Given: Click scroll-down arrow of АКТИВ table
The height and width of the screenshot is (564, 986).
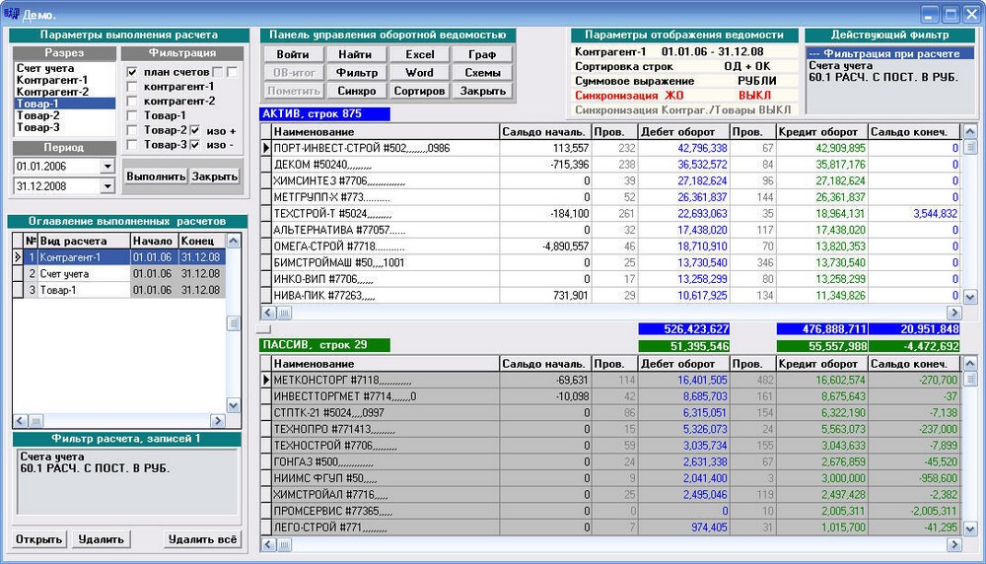Looking at the screenshot, I should tap(969, 296).
